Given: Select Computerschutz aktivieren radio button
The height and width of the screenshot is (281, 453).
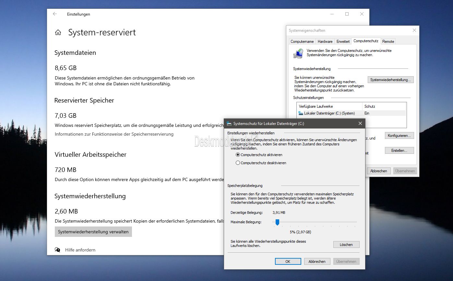Looking at the screenshot, I should point(238,155).
